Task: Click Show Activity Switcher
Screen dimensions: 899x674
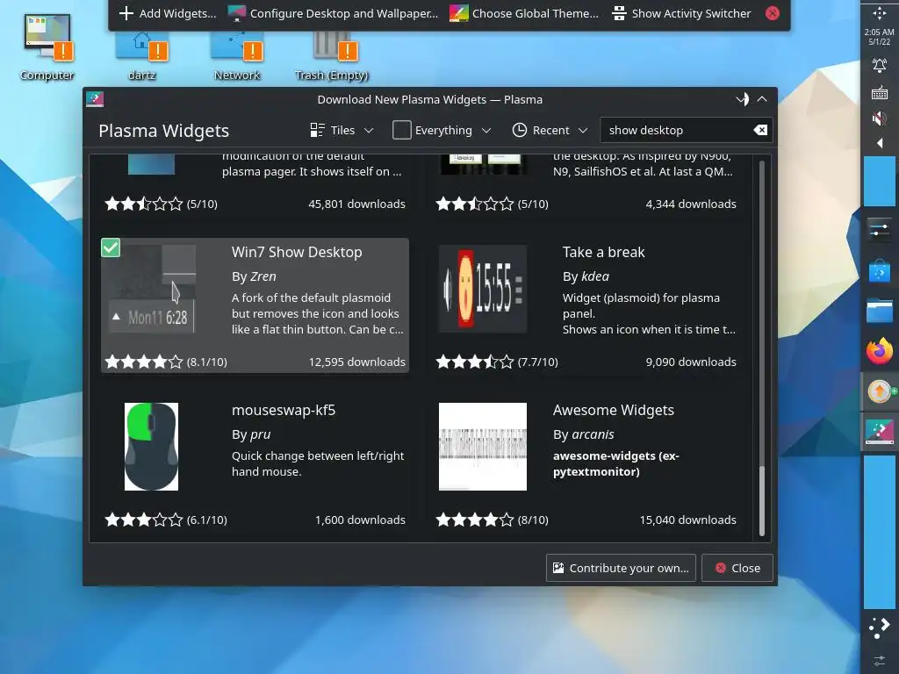Action: 681,13
